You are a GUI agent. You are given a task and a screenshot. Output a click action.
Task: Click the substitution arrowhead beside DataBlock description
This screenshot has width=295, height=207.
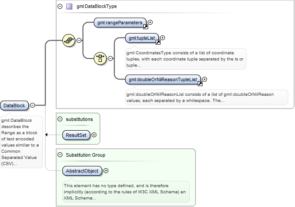click(x=47, y=135)
